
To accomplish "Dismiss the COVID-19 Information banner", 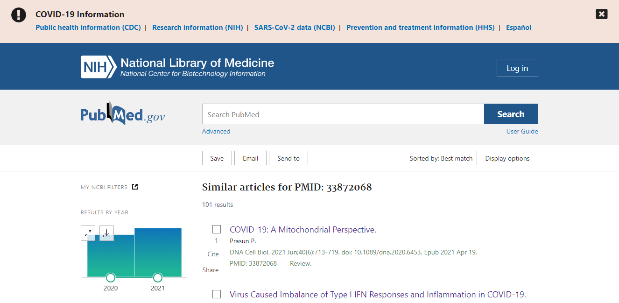I will coord(602,14).
